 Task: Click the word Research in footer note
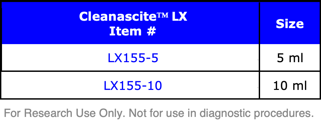click(x=48, y=113)
